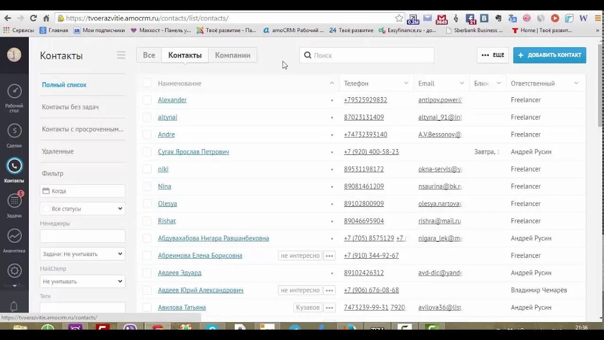Click the three-dots tag button for Авилова Татьяна
This screenshot has height=340, width=604.
pyautogui.click(x=329, y=307)
